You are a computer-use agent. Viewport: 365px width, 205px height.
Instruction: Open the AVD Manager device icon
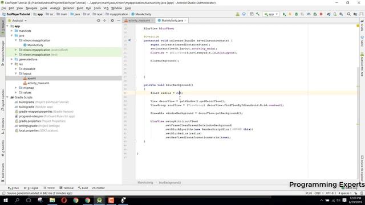(335, 14)
